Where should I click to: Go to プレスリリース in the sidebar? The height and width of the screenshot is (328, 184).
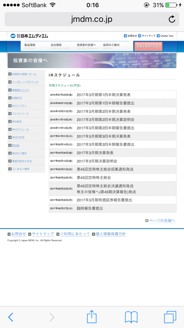click(20, 114)
